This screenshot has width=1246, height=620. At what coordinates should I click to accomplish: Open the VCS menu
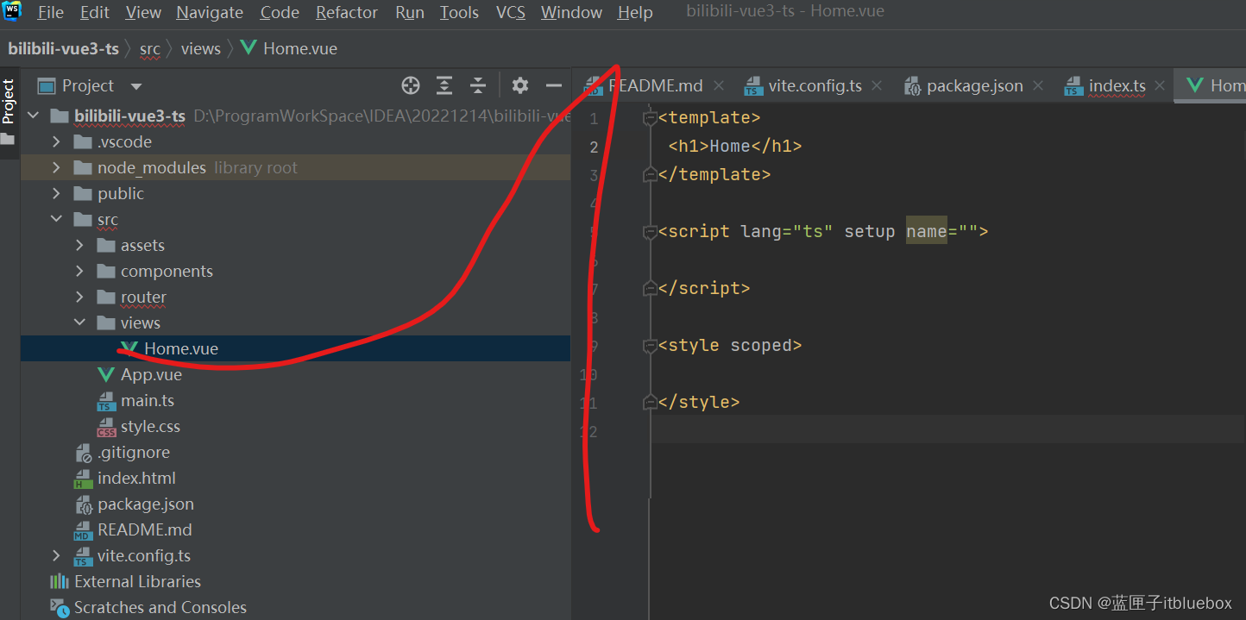pyautogui.click(x=511, y=12)
